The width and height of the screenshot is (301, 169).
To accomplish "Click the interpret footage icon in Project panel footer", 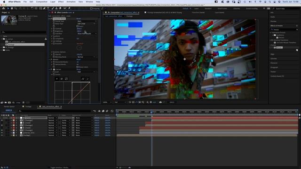I will point(2,103).
